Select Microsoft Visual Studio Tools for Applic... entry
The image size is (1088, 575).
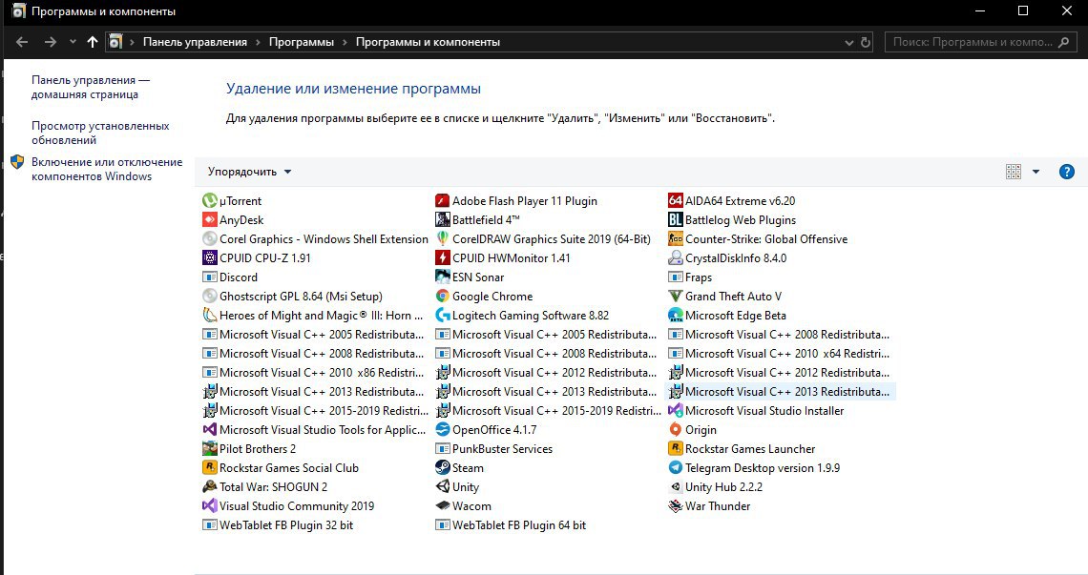314,429
